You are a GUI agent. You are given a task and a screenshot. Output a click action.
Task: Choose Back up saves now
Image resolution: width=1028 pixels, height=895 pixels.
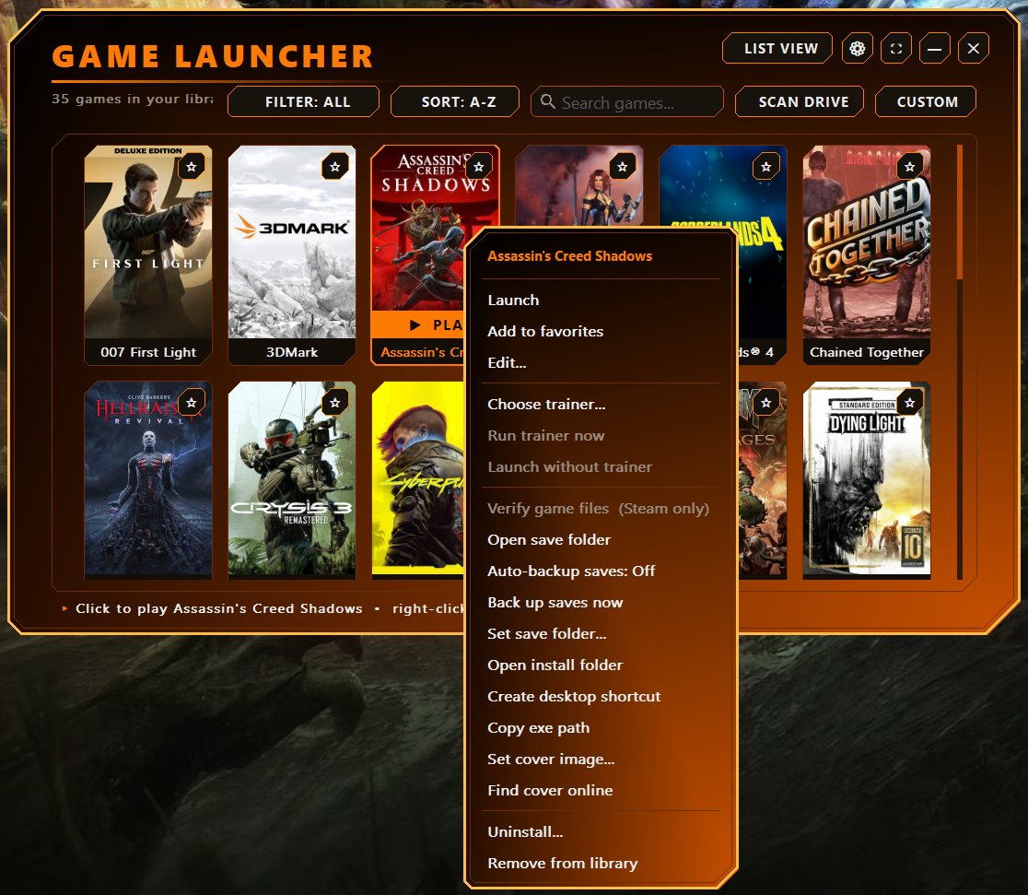pyautogui.click(x=601, y=603)
